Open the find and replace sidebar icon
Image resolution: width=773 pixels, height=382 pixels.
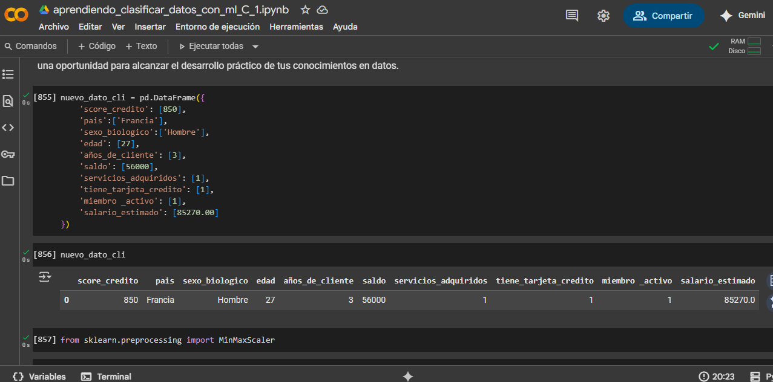click(x=8, y=101)
